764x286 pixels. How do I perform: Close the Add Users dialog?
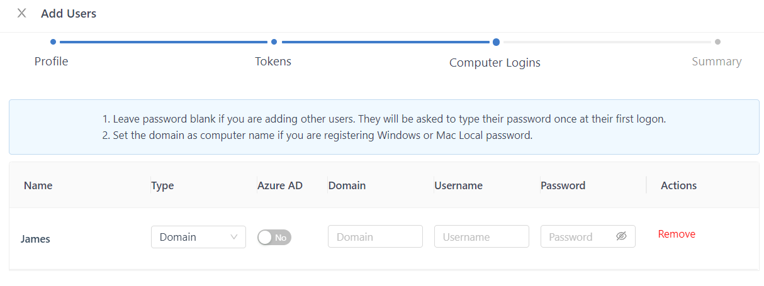pyautogui.click(x=22, y=13)
